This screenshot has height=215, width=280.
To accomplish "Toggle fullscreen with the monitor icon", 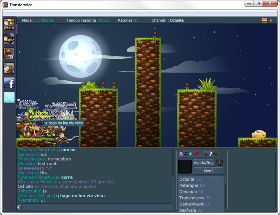I will point(220,163).
